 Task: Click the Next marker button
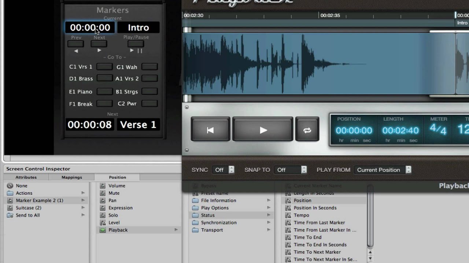[99, 44]
